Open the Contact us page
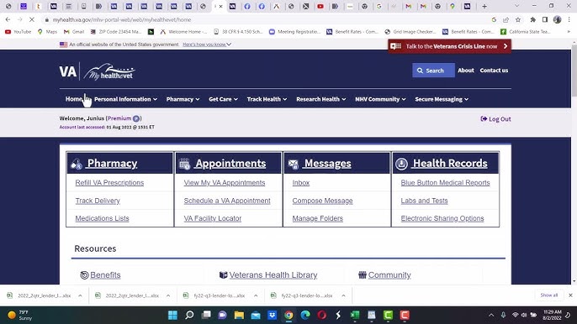The width and height of the screenshot is (577, 324). point(494,71)
